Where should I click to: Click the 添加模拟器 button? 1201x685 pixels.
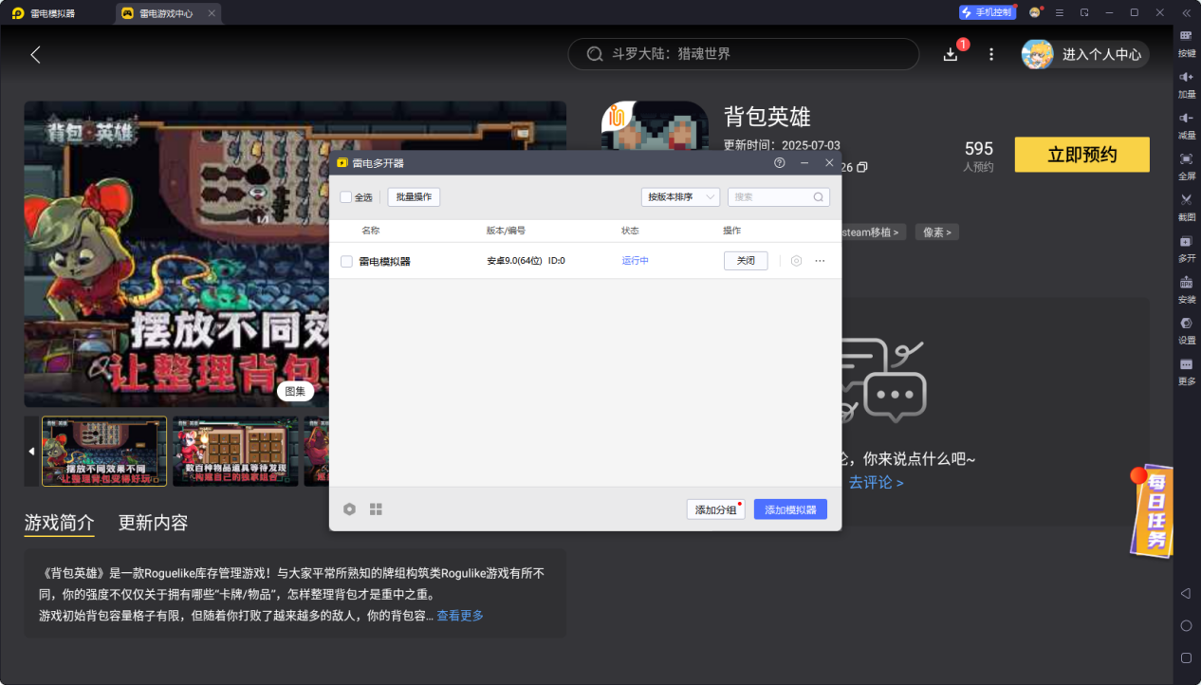point(791,509)
